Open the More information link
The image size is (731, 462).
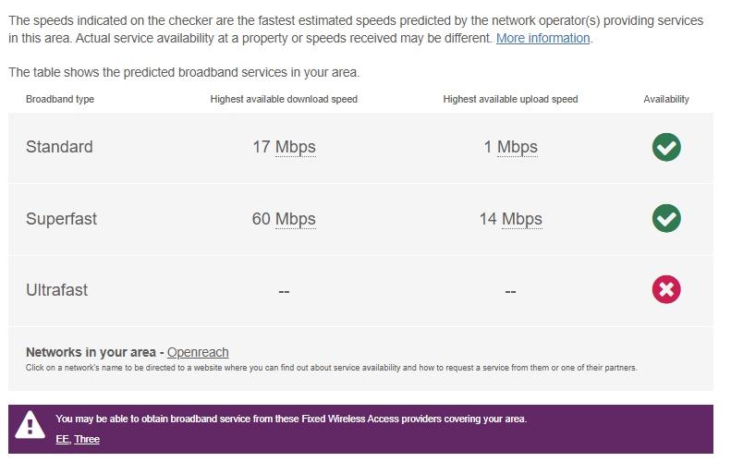(542, 39)
